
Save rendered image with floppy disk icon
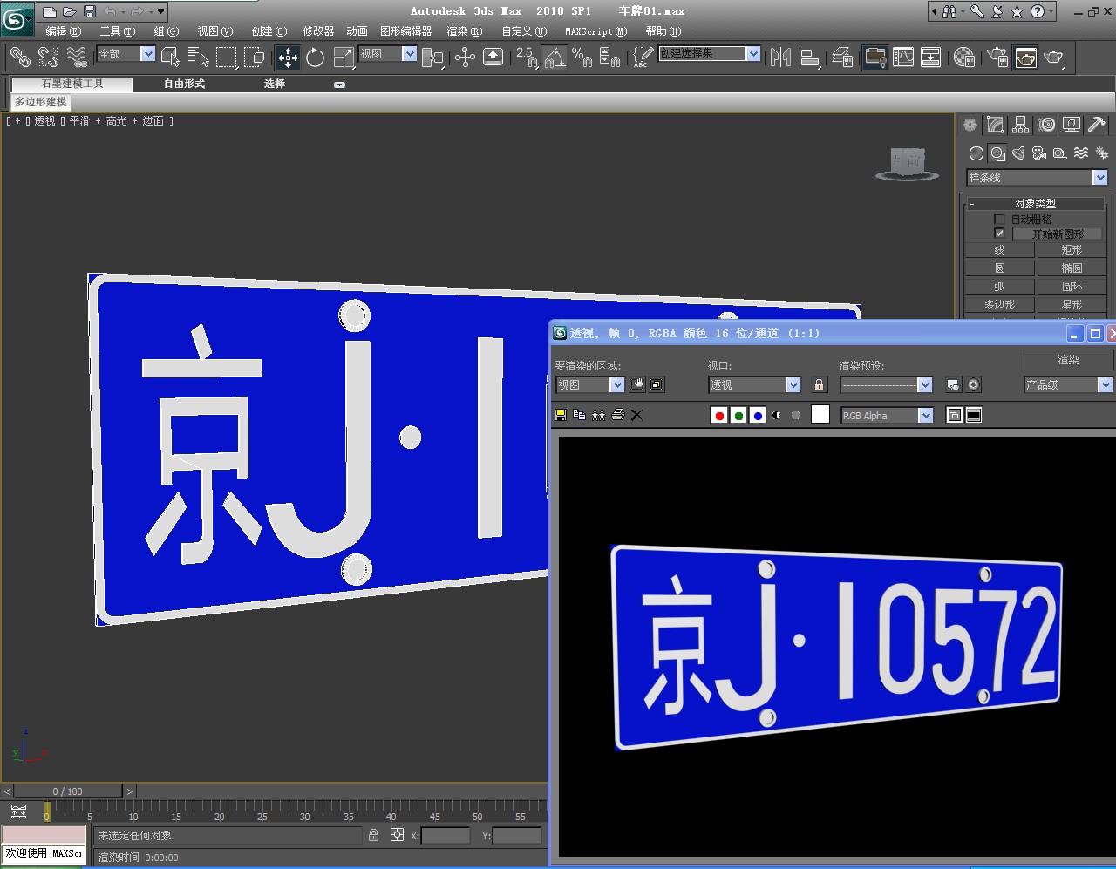coord(561,415)
